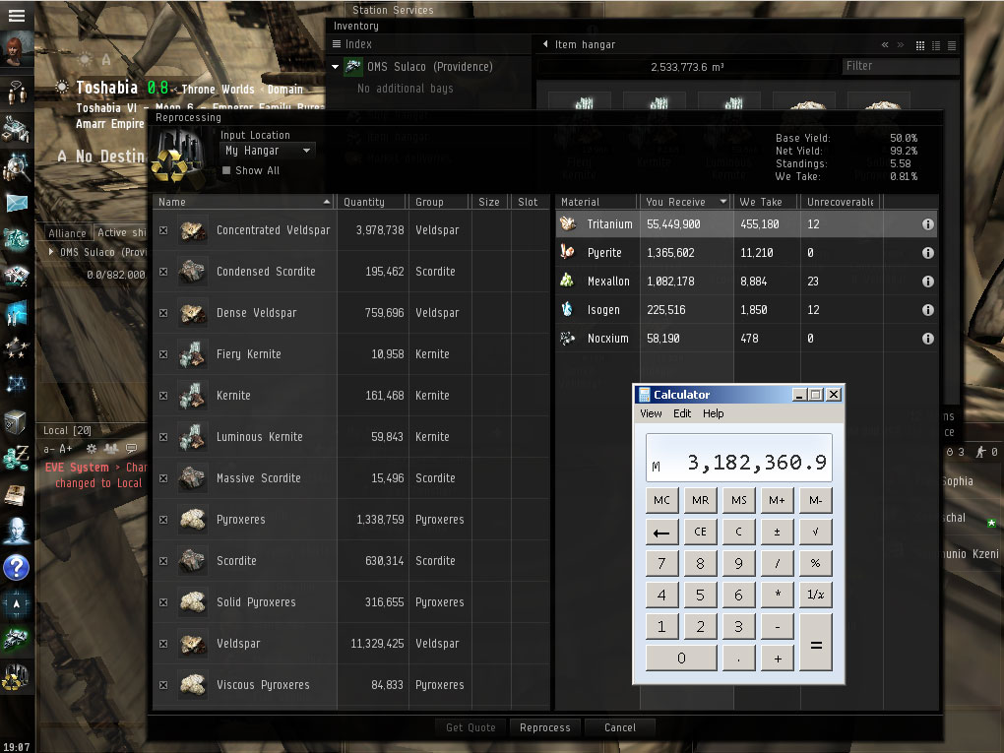Click the Filter field in inventory

[x=899, y=66]
